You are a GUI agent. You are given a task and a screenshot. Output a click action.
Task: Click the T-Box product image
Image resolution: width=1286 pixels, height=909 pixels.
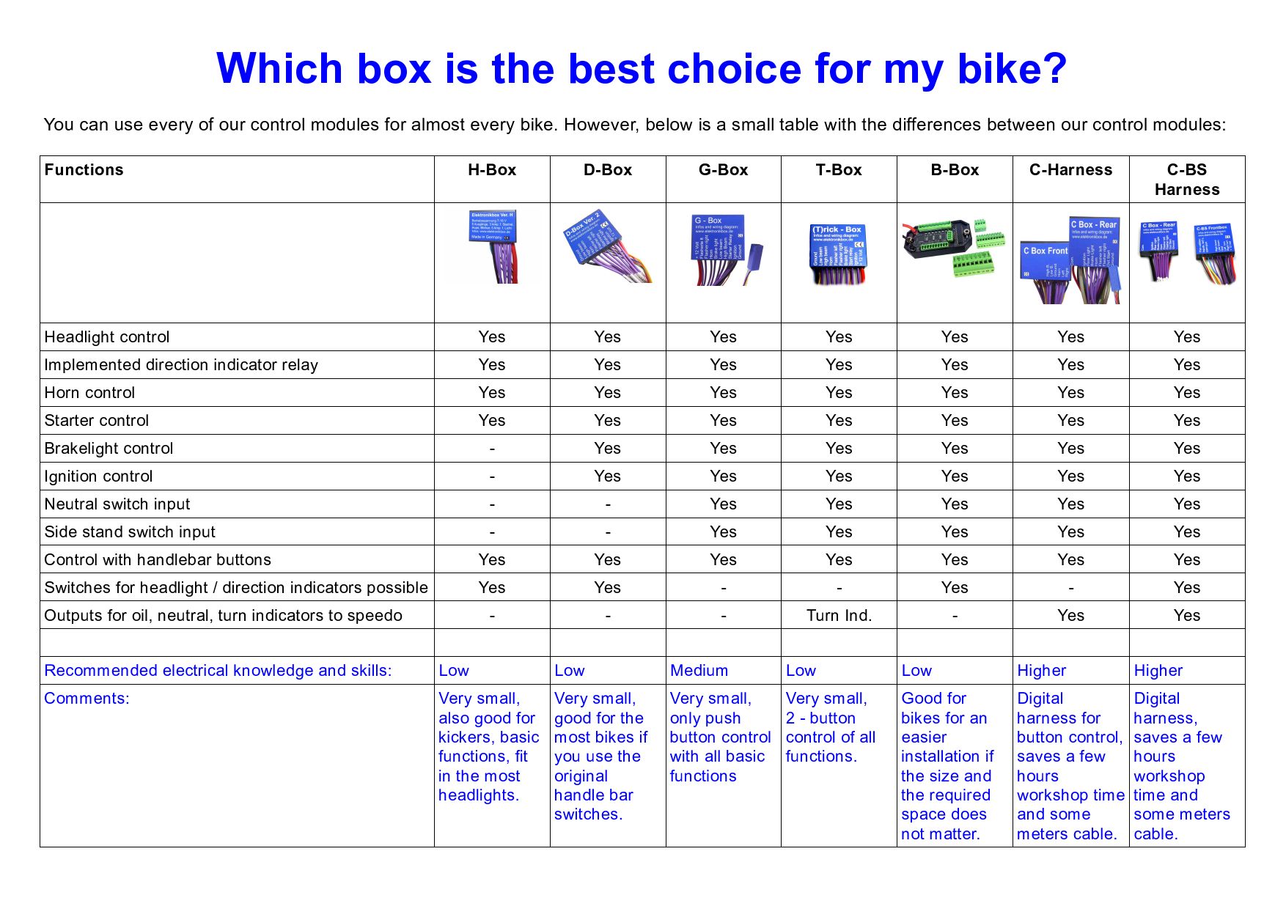coord(839,254)
